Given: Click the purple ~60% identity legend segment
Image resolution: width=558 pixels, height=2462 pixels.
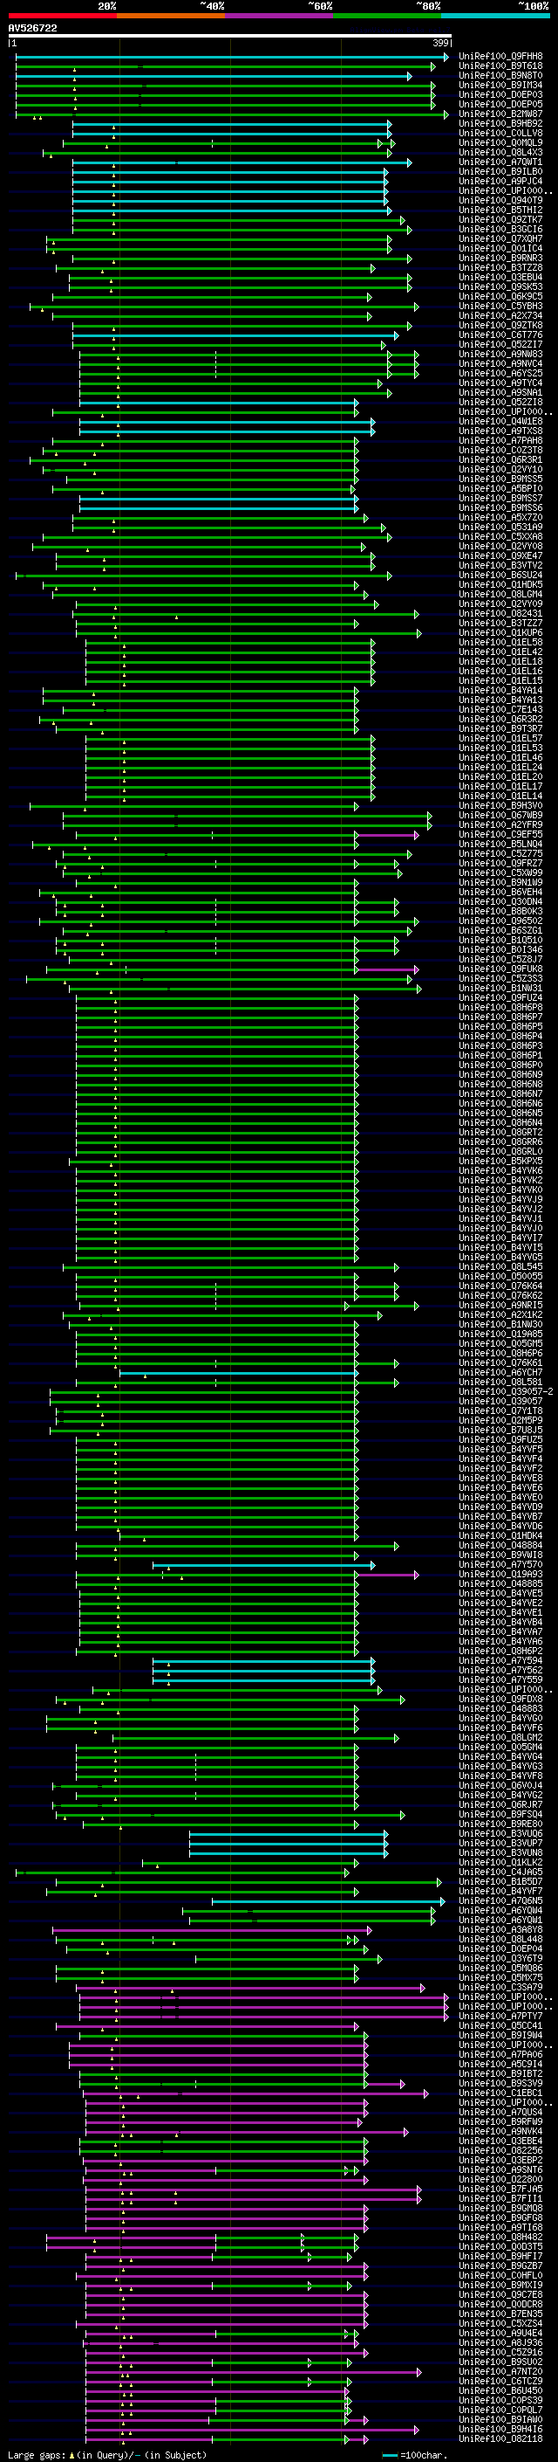Looking at the screenshot, I should (x=278, y=16).
